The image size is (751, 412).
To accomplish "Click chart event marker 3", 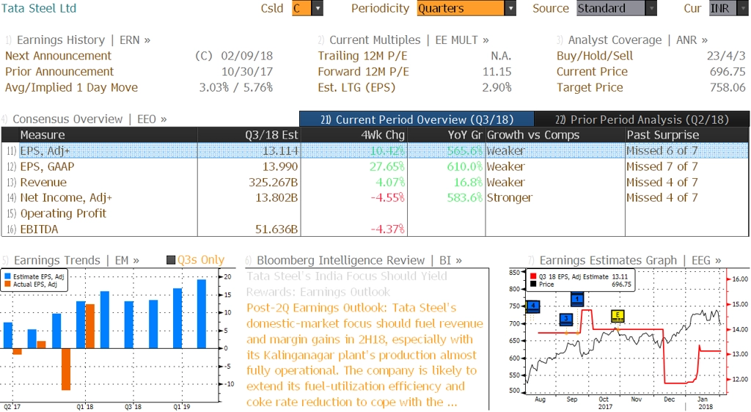I will coord(567,318).
